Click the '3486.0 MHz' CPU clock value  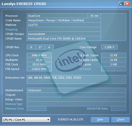(39, 55)
